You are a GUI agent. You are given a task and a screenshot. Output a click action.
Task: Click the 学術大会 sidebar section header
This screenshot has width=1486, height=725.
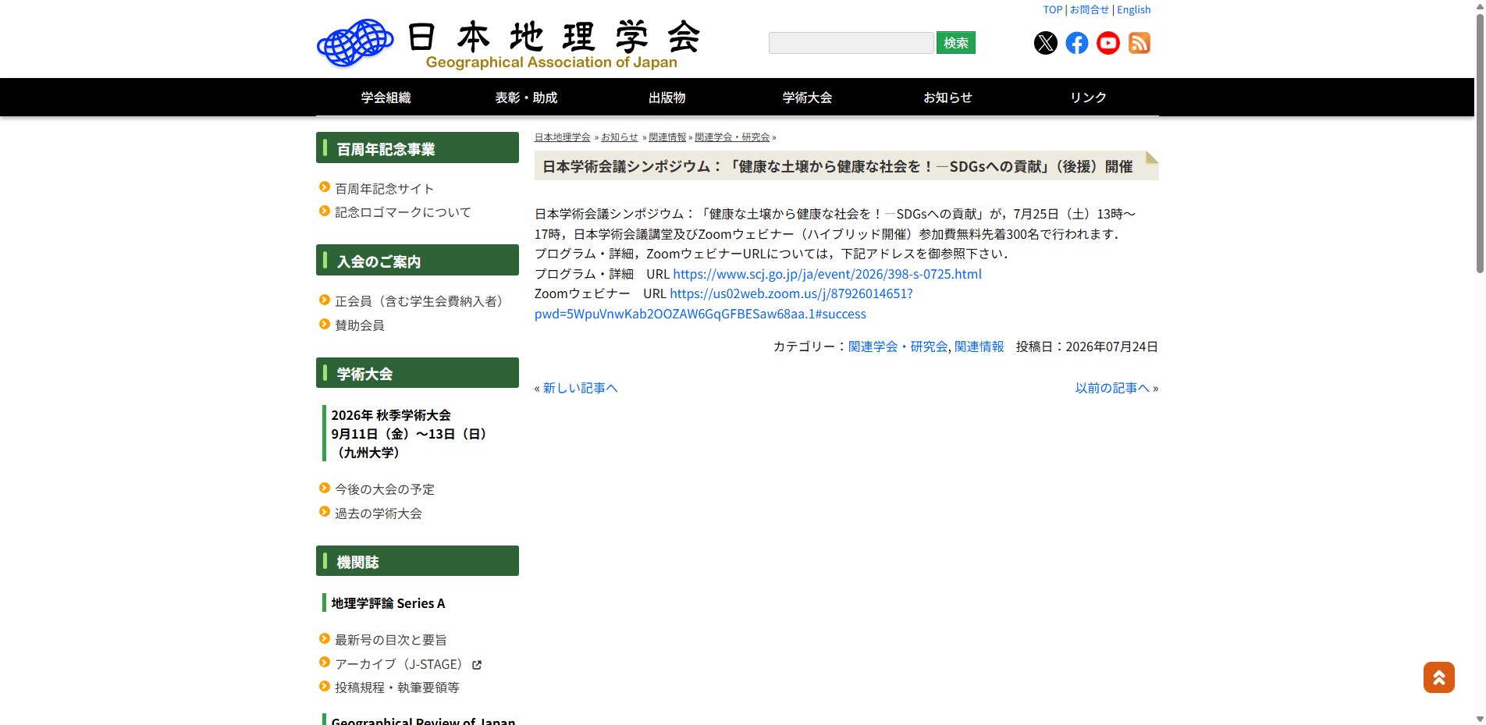[417, 373]
